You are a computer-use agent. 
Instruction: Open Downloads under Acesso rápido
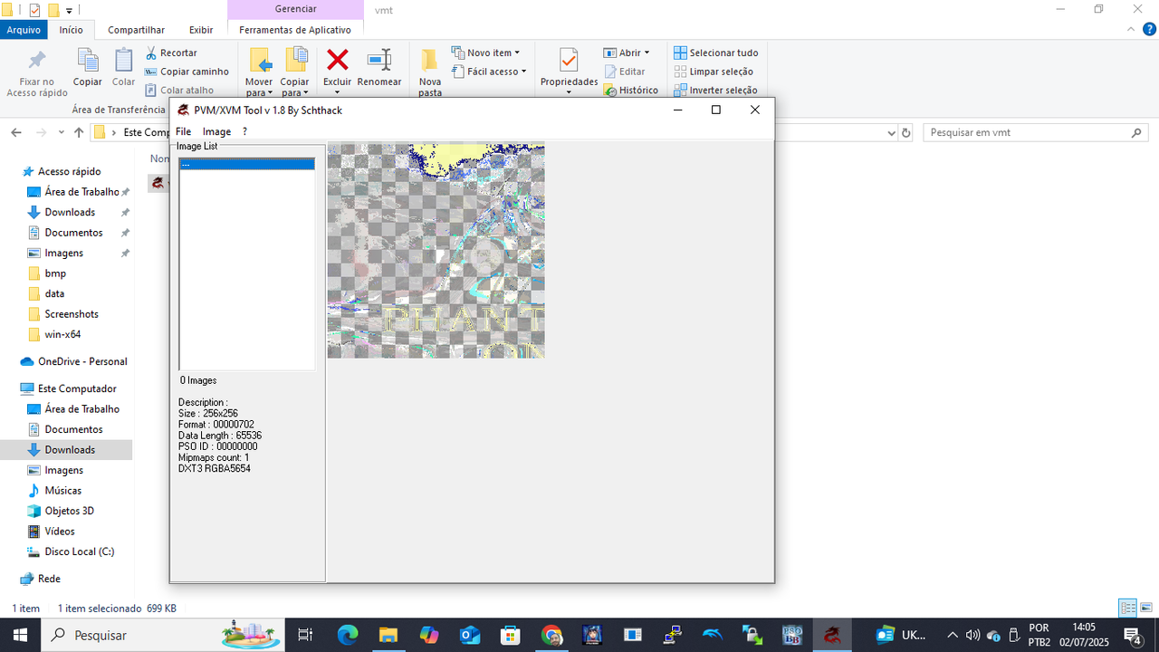tap(70, 212)
